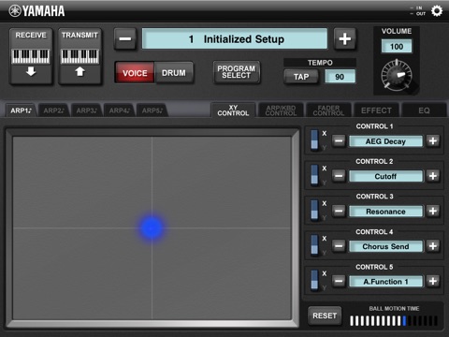
Task: Click the Transmit keyboard upload icon
Action: [80, 56]
